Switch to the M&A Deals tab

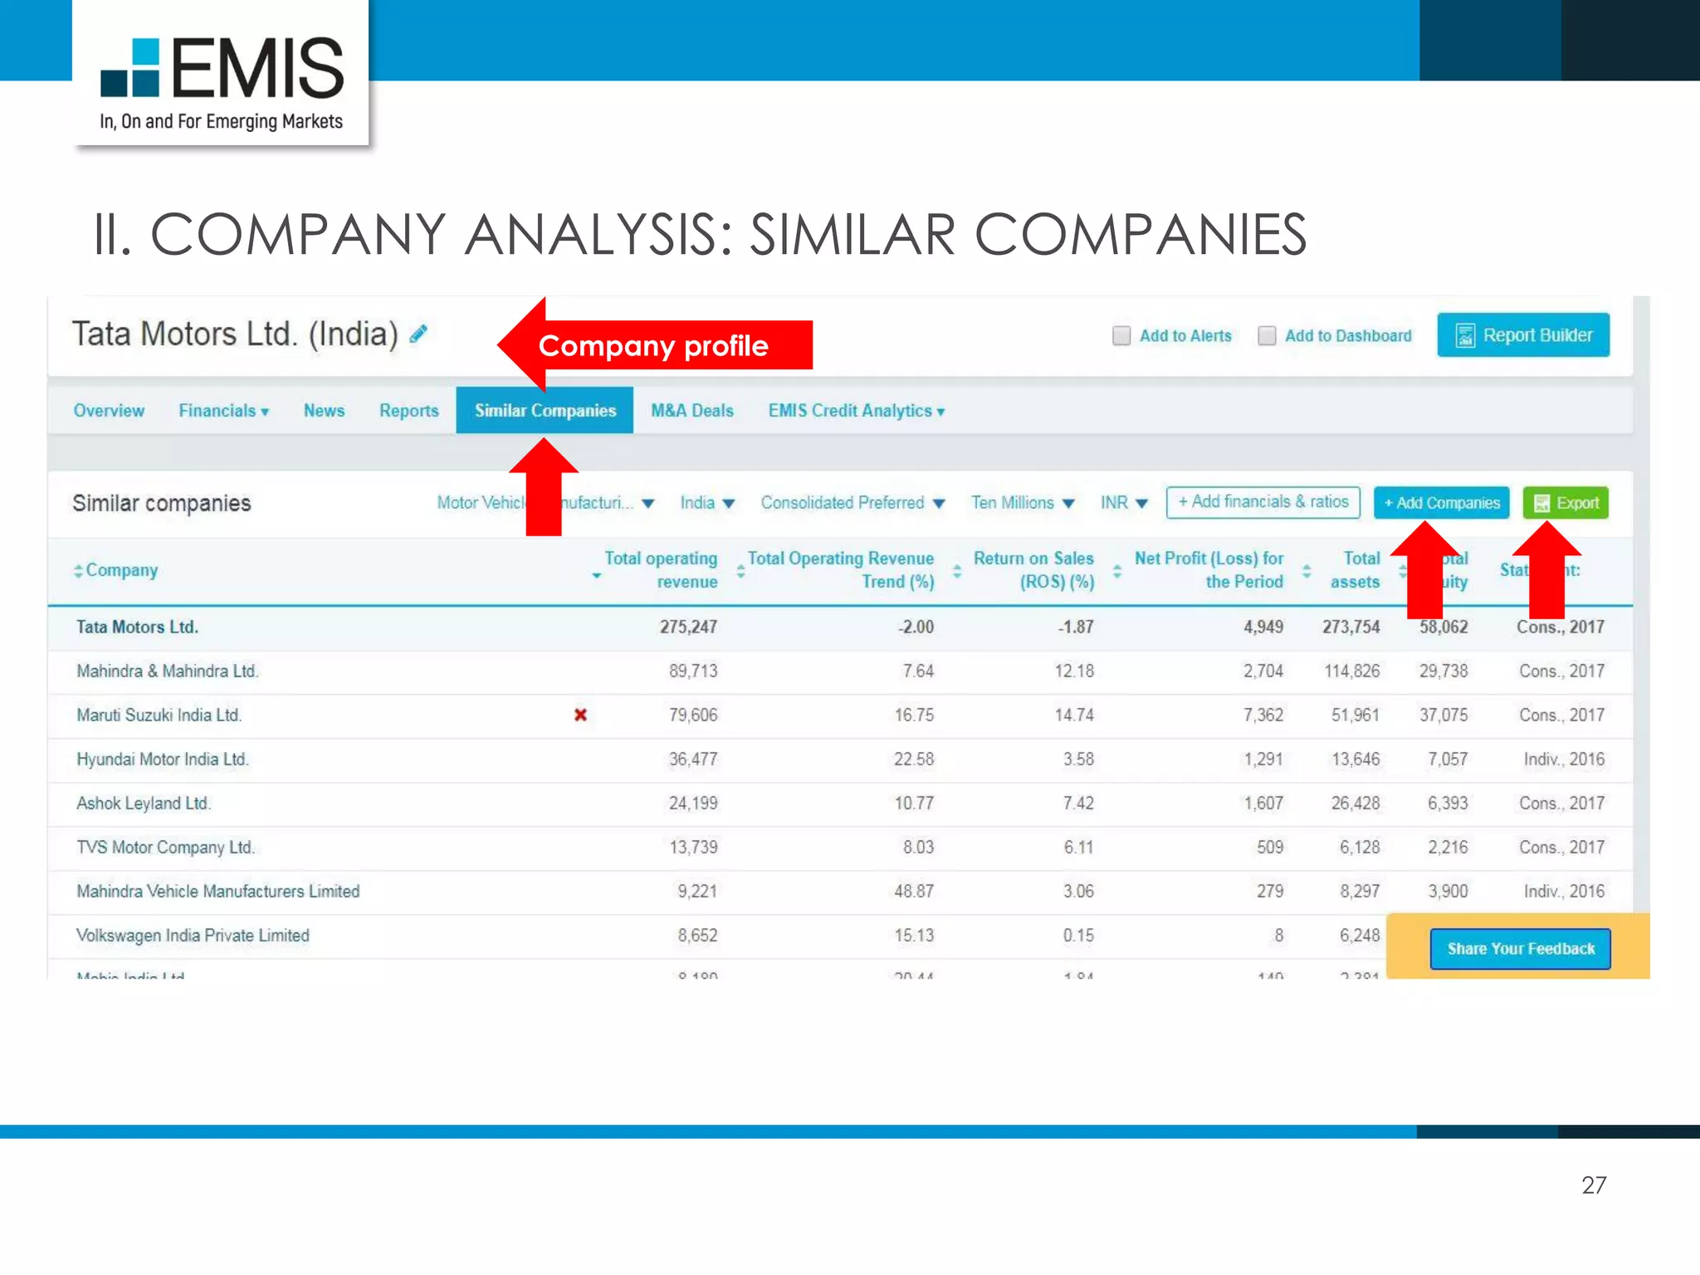pyautogui.click(x=691, y=411)
